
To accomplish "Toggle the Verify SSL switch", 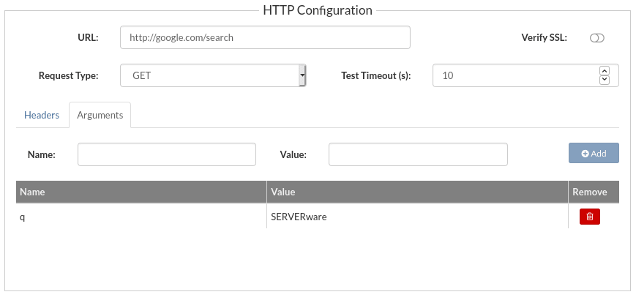I will click(596, 38).
